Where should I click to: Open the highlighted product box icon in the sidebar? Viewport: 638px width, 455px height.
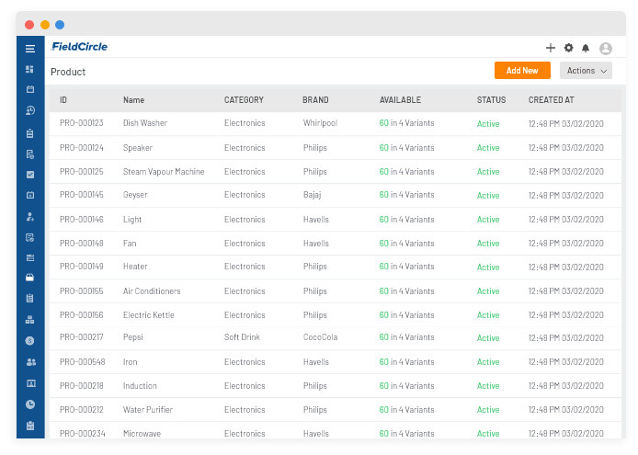coord(29,278)
